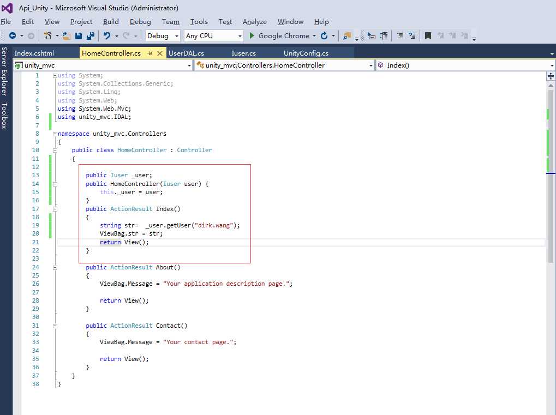Collapse the HomeController class block
Image resolution: width=556 pixels, height=415 pixels.
tap(55, 151)
